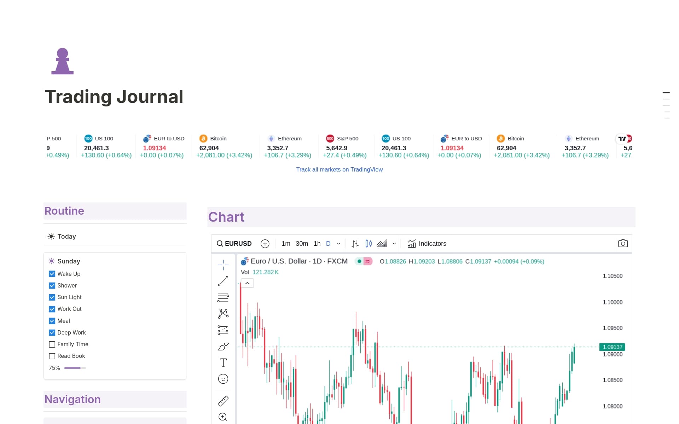
Task: Switch timeframe to 1h
Action: tap(317, 243)
